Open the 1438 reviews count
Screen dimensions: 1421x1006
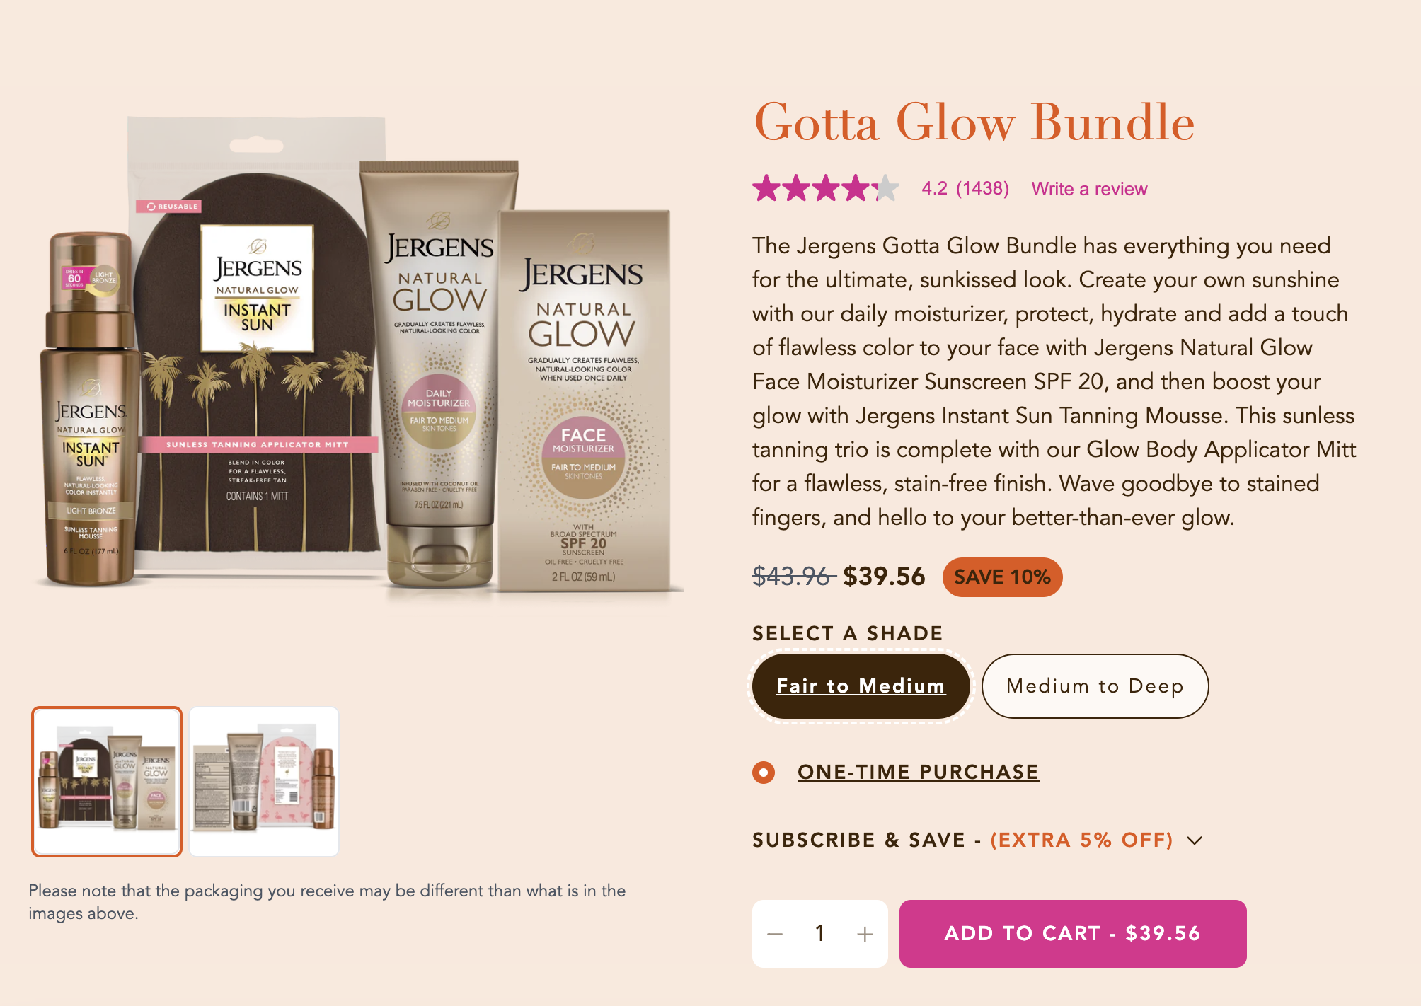982,189
